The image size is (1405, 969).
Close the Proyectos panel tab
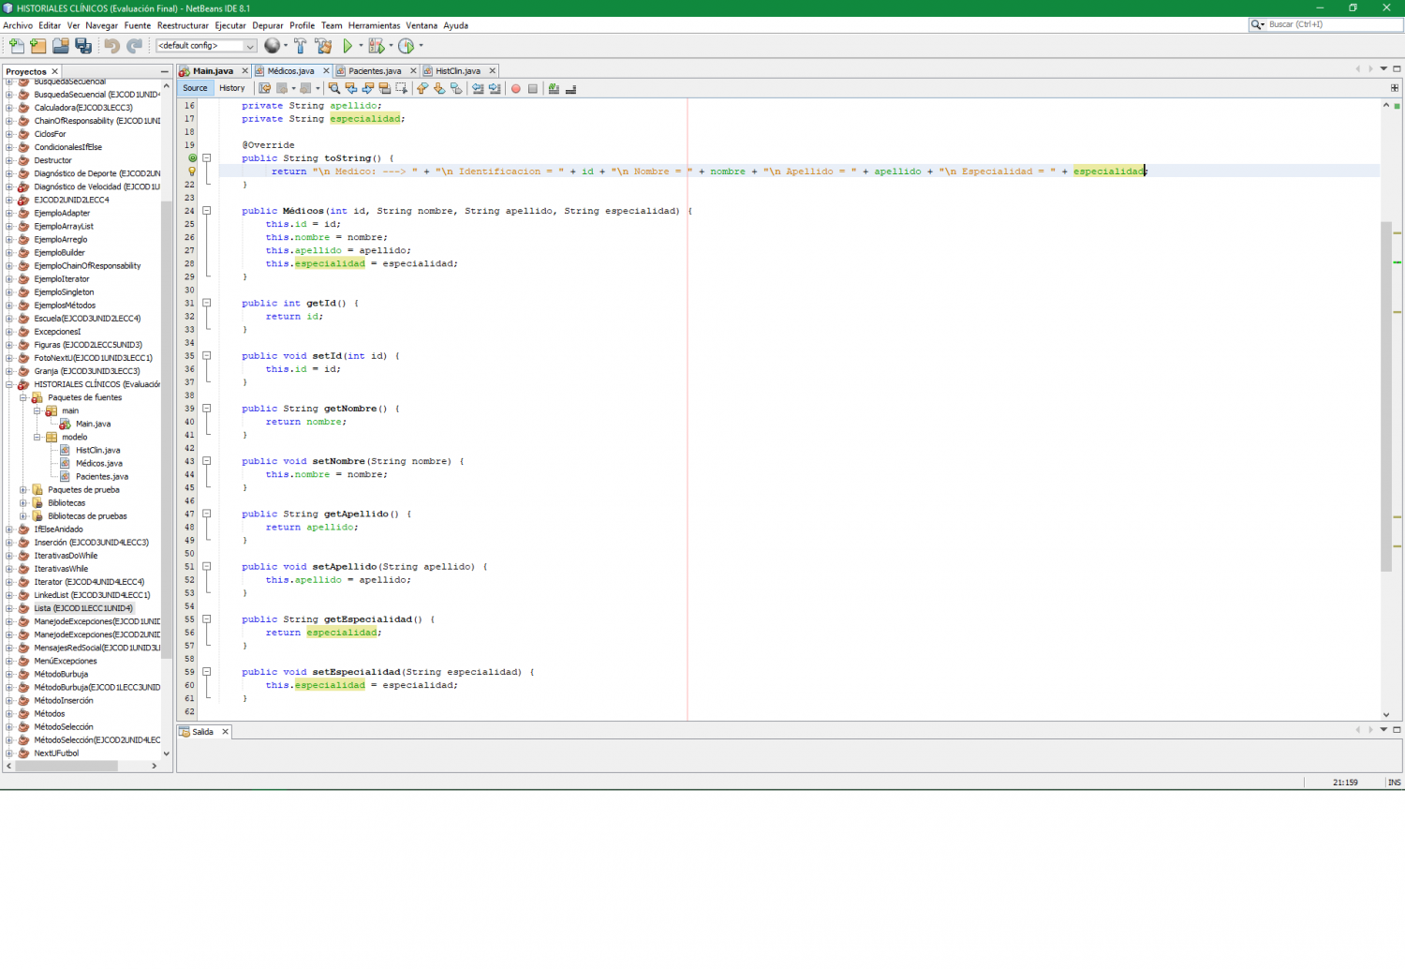[55, 71]
